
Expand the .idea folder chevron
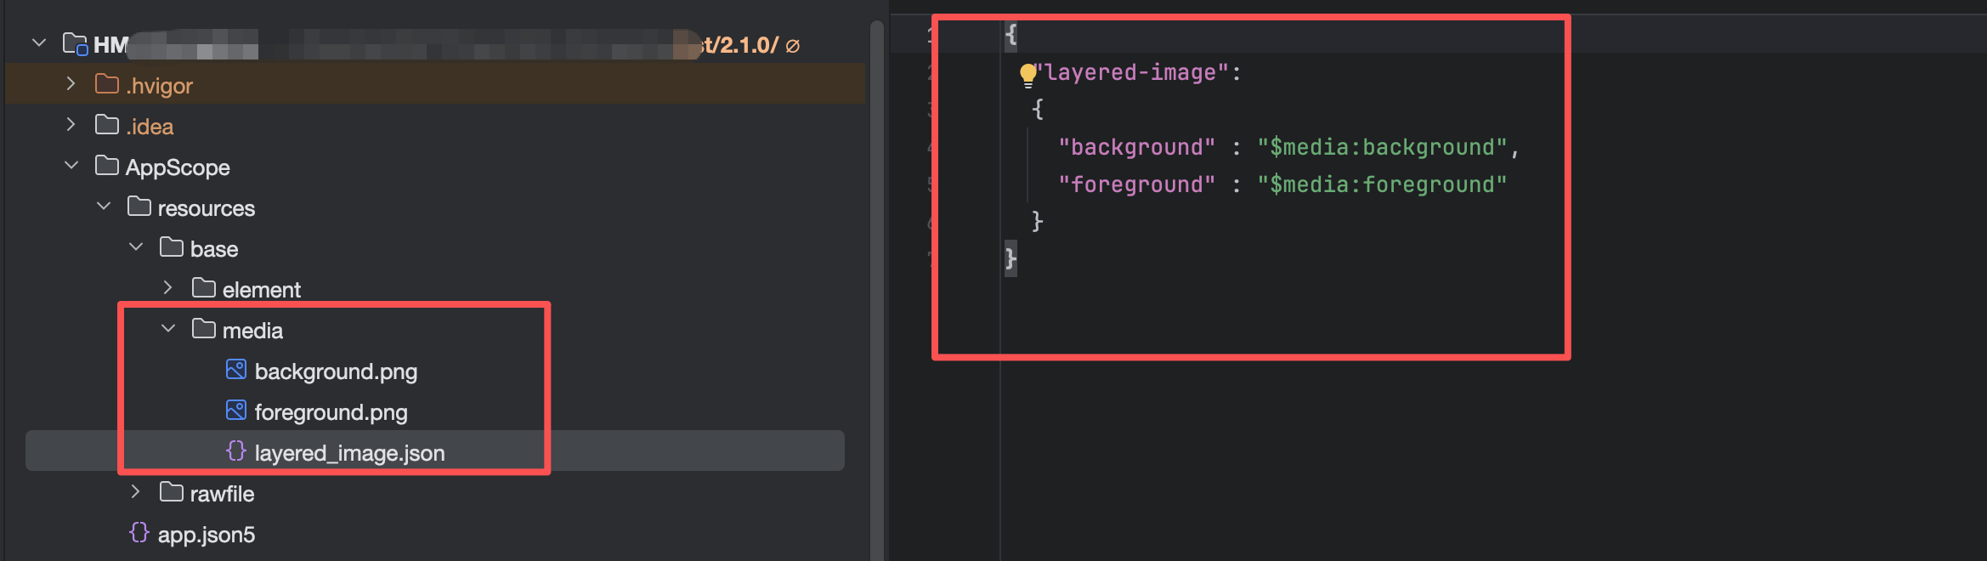(x=71, y=125)
